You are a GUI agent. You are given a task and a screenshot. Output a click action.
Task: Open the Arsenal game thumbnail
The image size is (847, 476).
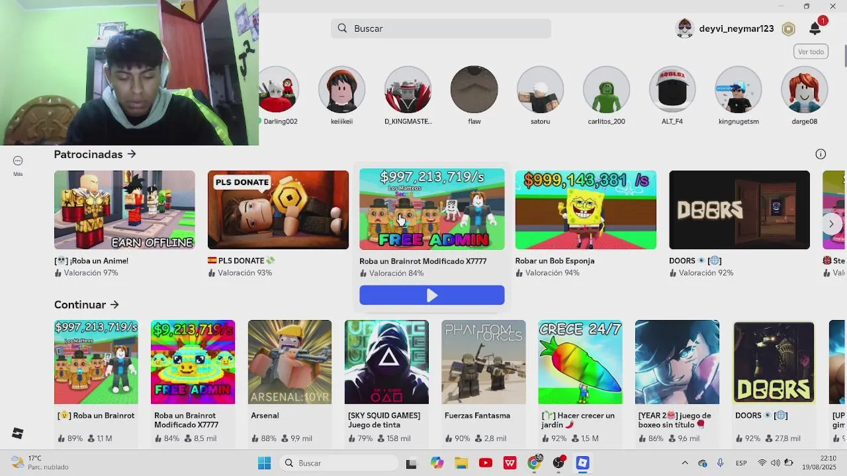tap(290, 362)
